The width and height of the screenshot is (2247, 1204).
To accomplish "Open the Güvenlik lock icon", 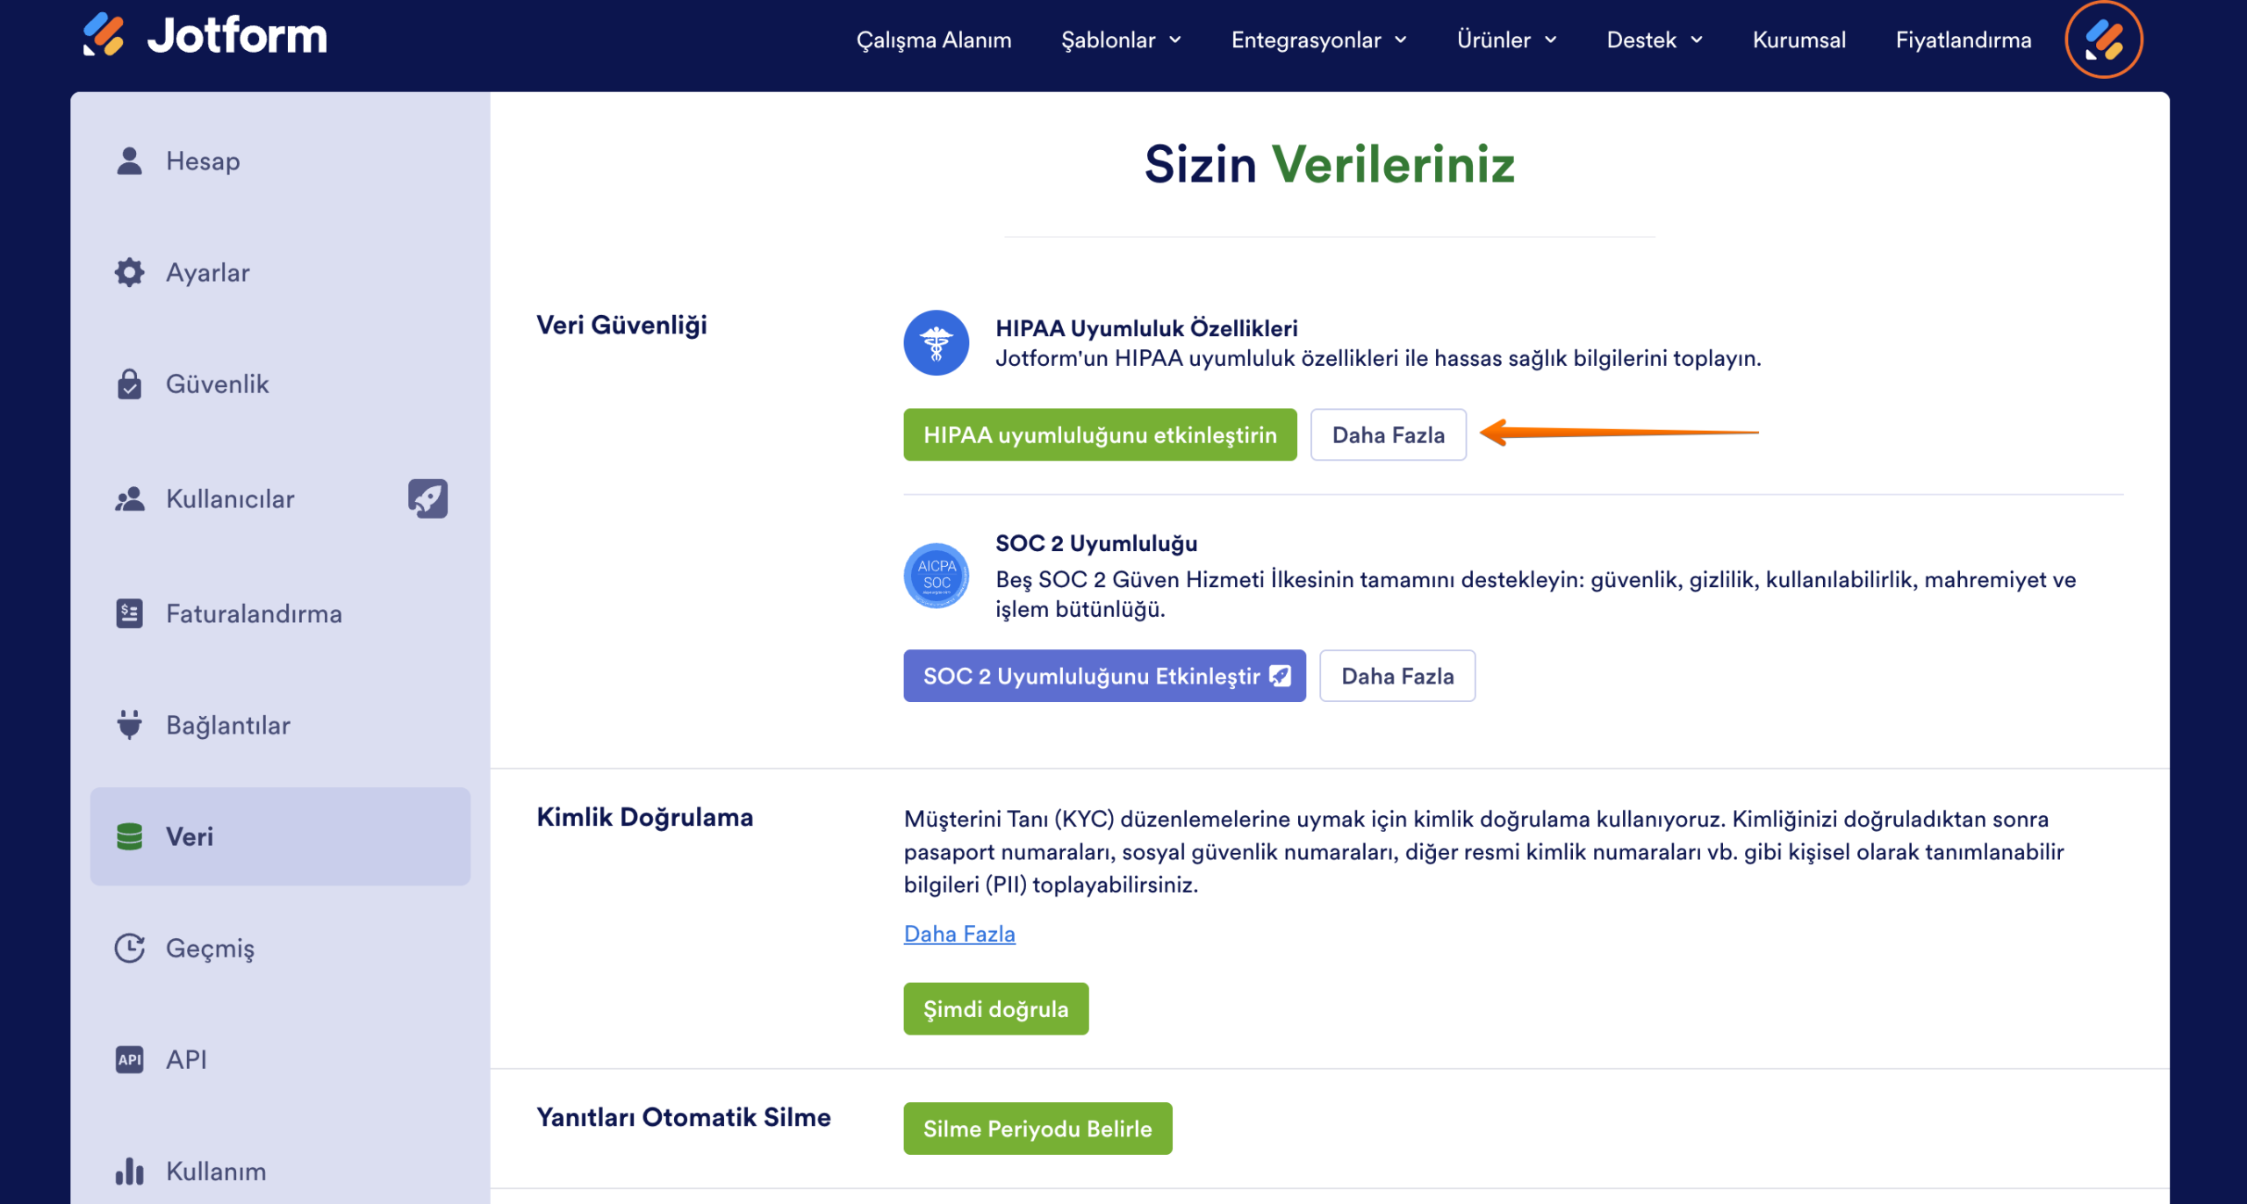I will pyautogui.click(x=130, y=383).
